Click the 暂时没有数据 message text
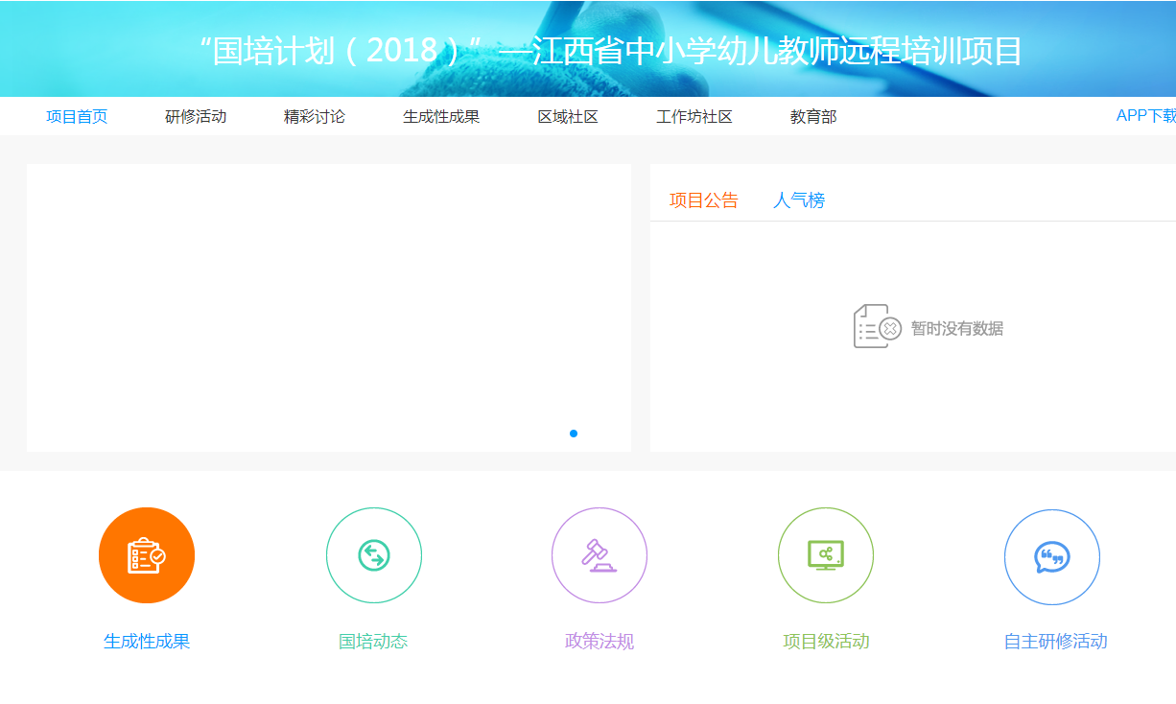 coord(957,329)
